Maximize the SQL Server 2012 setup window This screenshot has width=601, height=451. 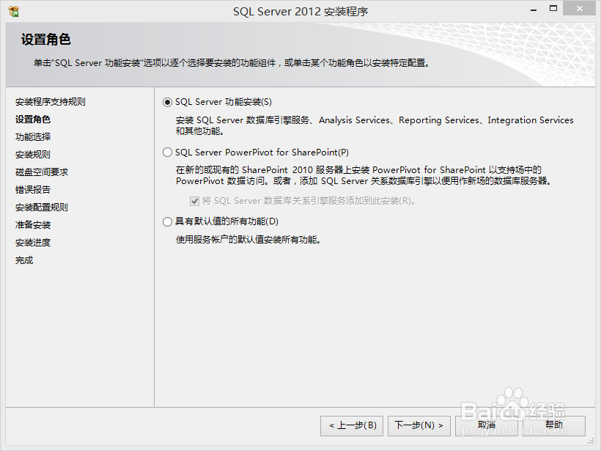(553, 9)
